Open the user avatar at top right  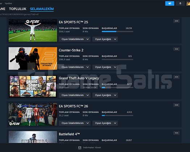[188, 4]
